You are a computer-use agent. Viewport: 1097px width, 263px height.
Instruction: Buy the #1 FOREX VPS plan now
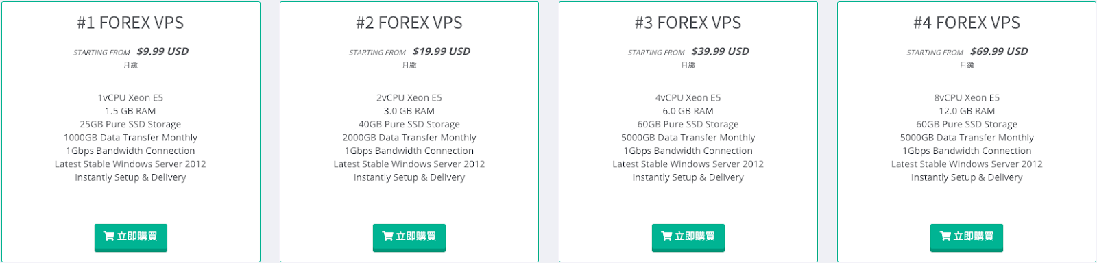tap(130, 237)
